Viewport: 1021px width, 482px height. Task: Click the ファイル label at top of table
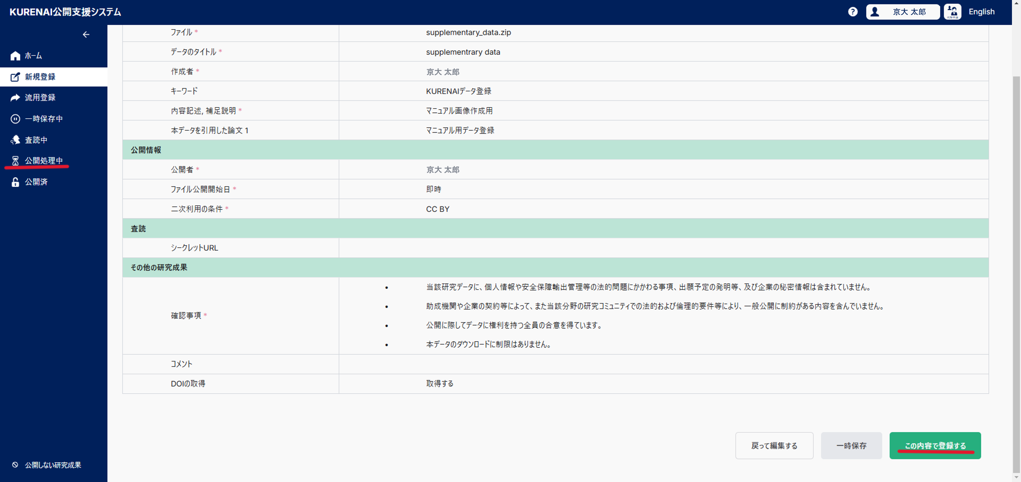[181, 32]
